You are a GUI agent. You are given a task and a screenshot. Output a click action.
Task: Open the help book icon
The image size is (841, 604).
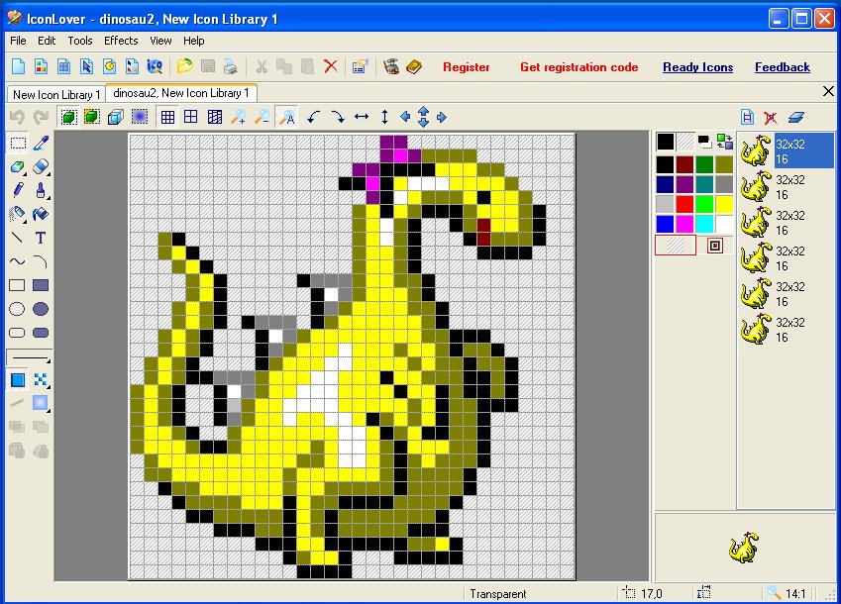(x=413, y=66)
